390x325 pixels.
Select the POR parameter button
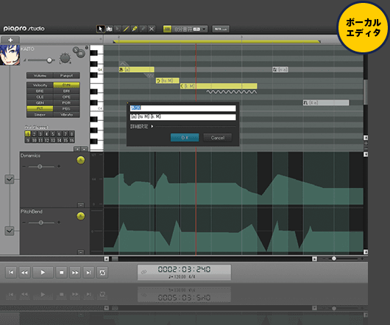tap(66, 103)
